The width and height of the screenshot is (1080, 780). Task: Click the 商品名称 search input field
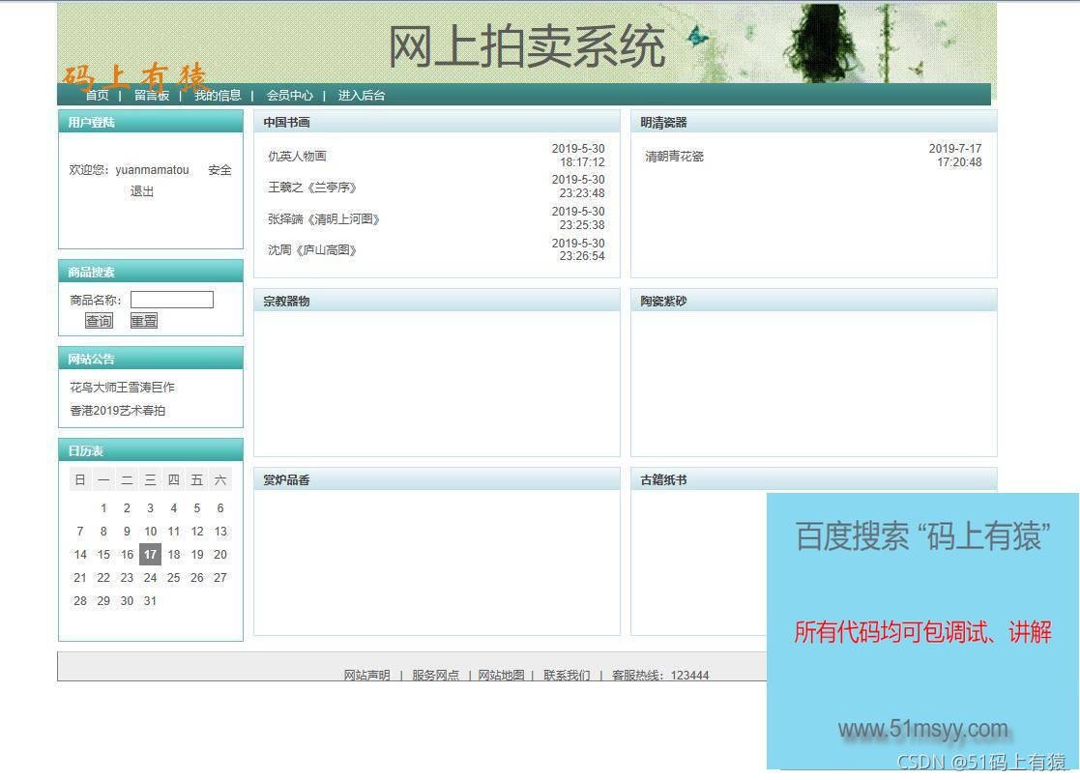coord(171,299)
